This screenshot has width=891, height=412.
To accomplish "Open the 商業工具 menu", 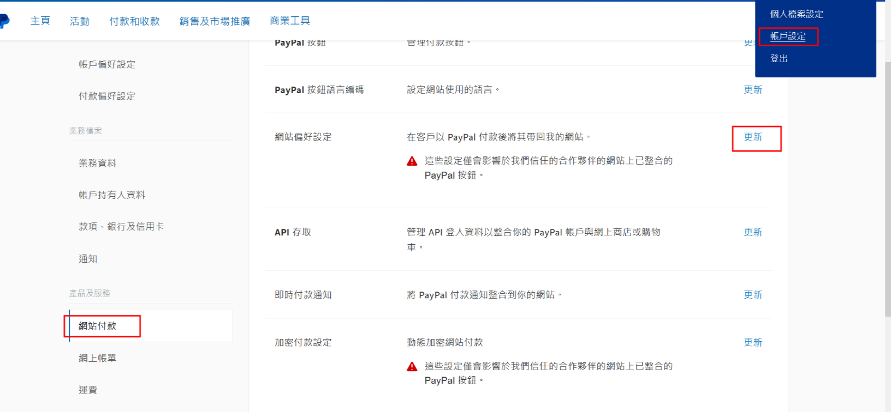I will tap(290, 21).
